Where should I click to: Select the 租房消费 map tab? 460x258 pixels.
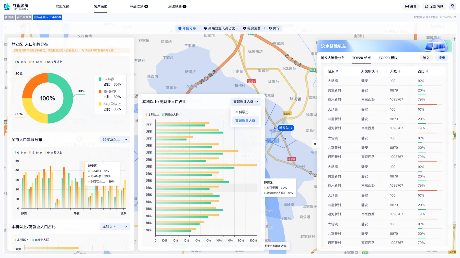pos(252,28)
